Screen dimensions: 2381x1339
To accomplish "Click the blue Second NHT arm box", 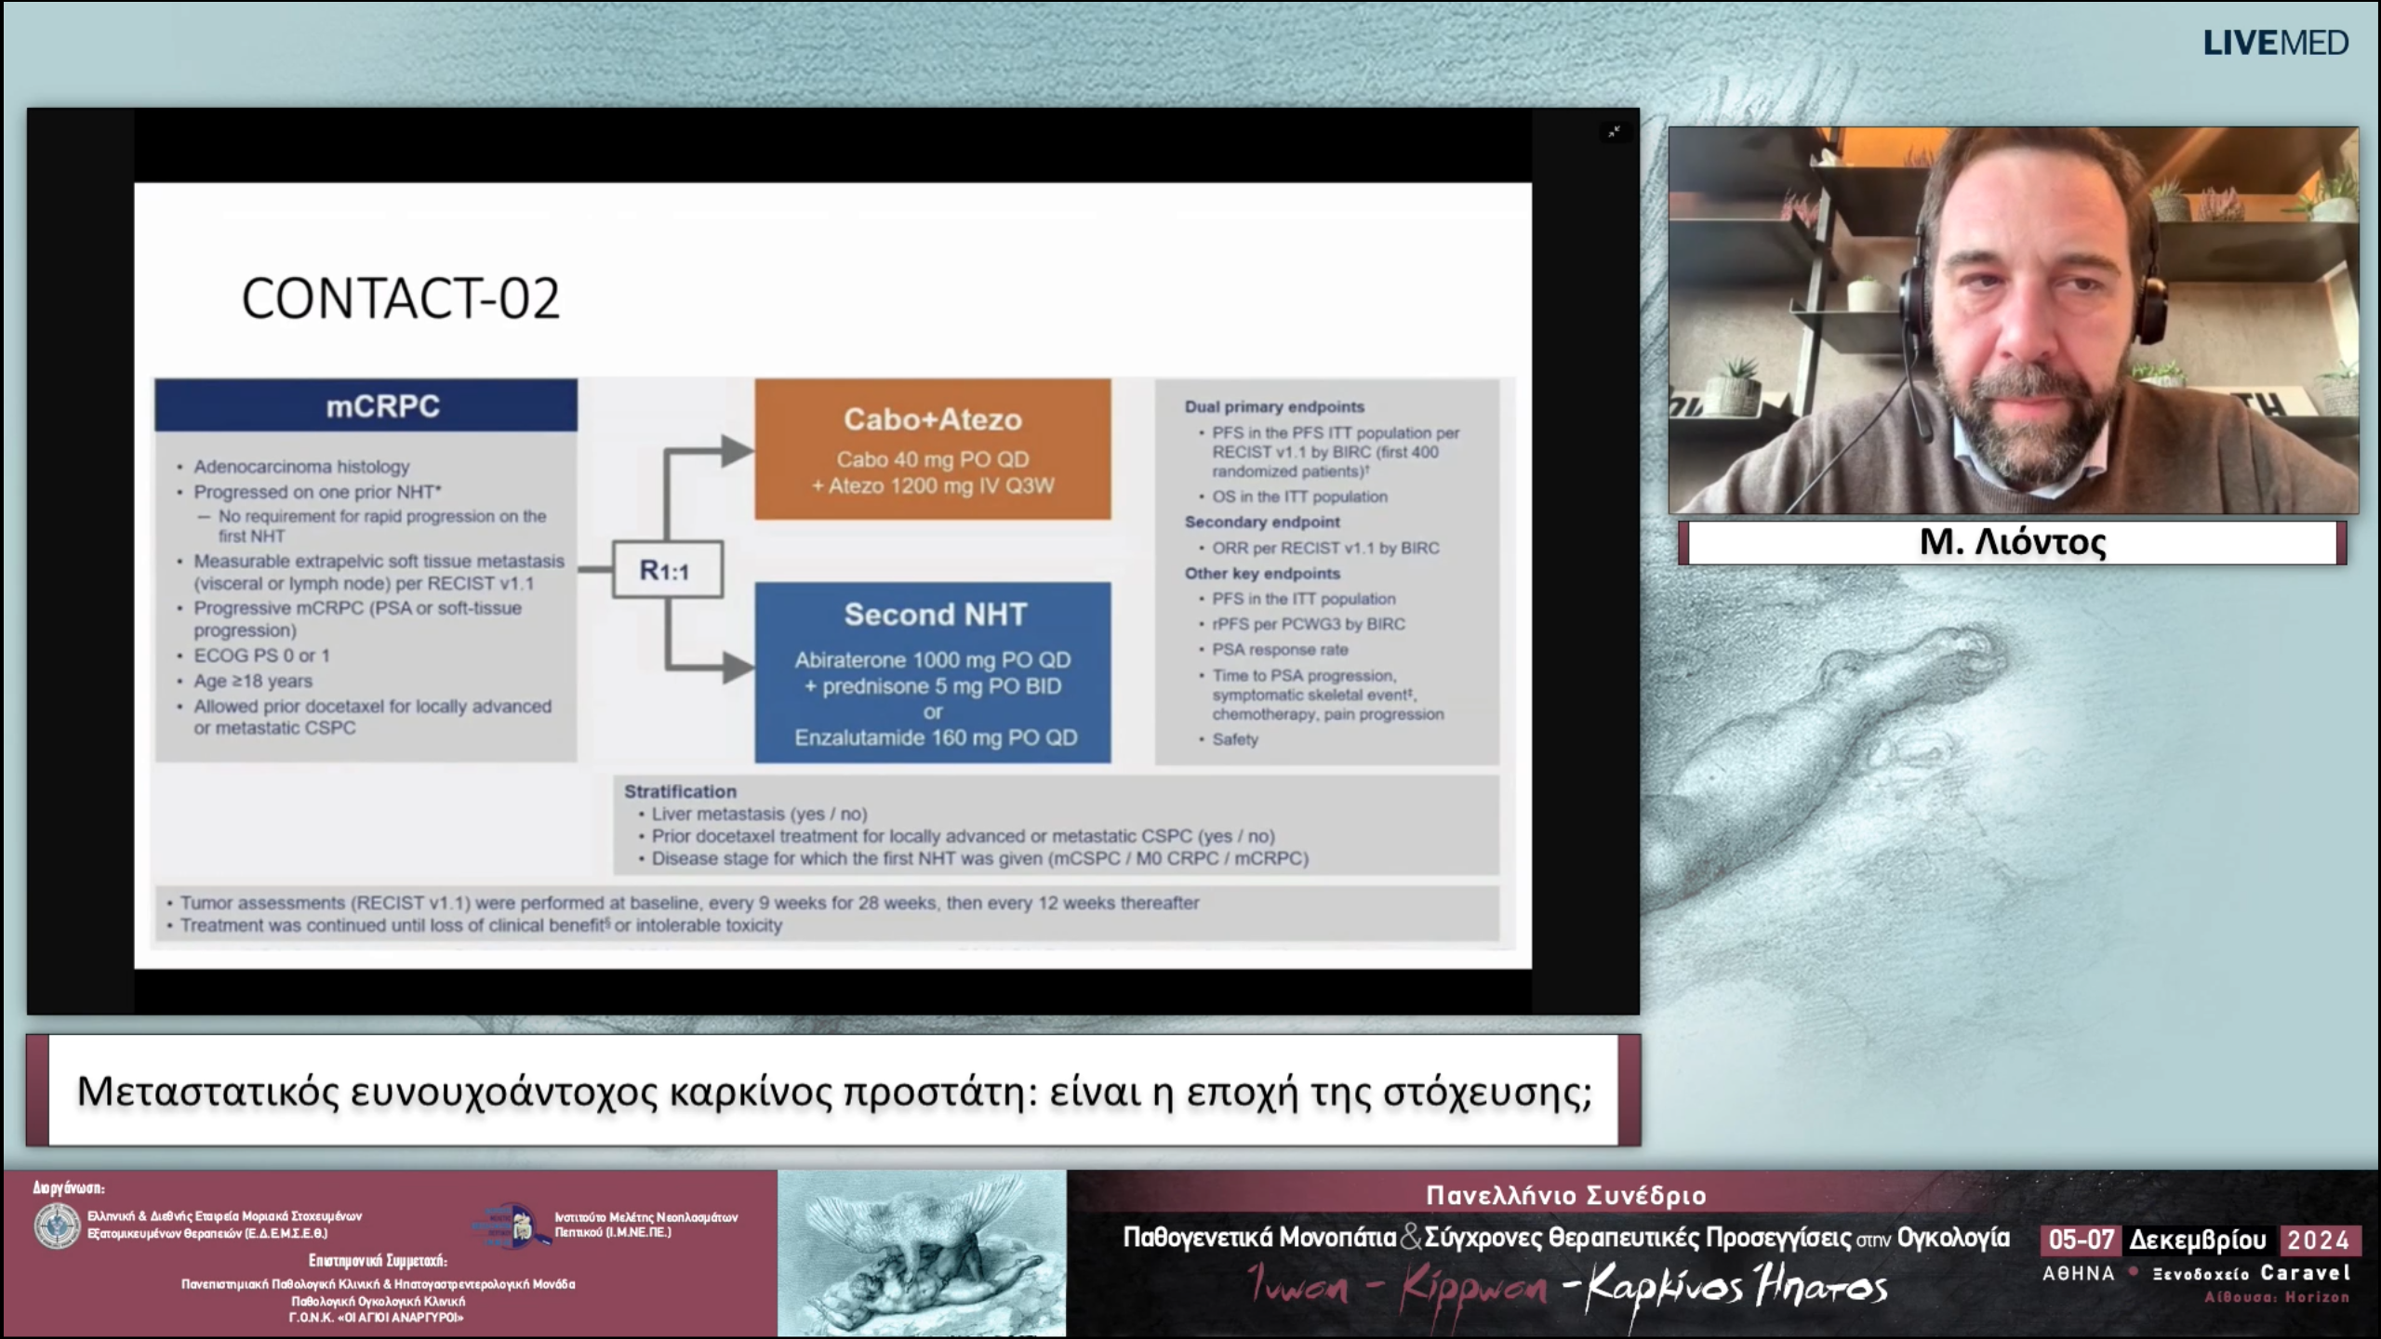I will 933,673.
